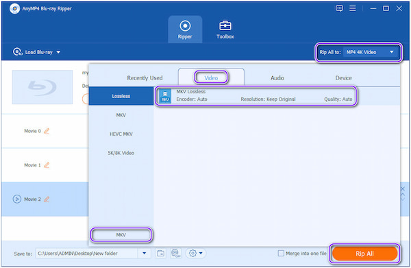Select the Movie 0 title

tap(32, 131)
